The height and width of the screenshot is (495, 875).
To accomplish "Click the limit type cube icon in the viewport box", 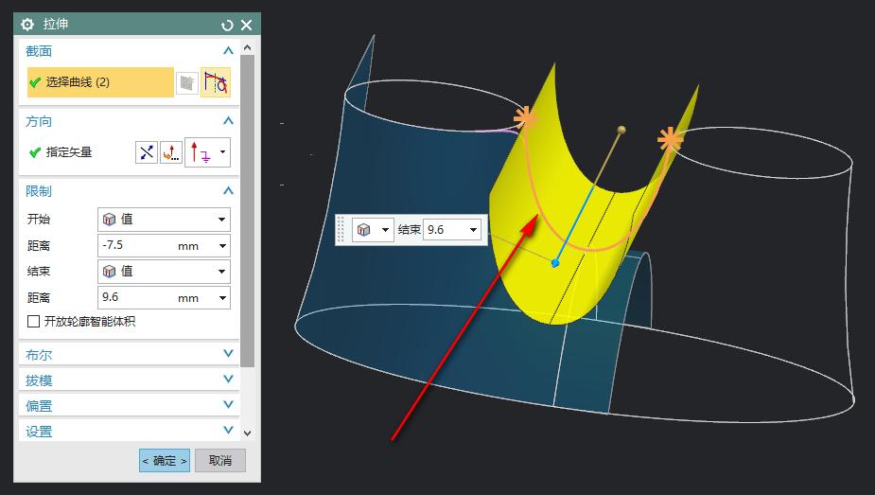I will pyautogui.click(x=364, y=229).
